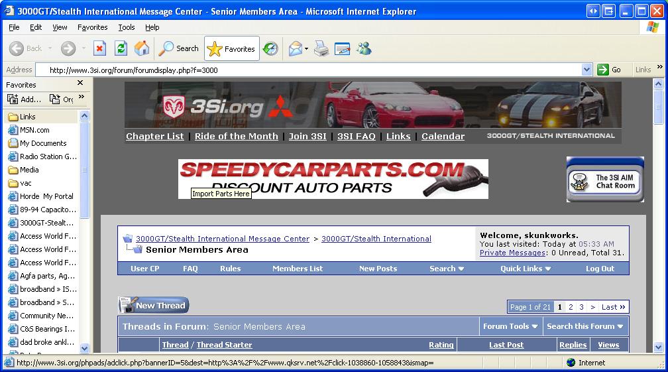668x372 pixels.
Task: Open the Messenger people icon
Action: pos(364,48)
